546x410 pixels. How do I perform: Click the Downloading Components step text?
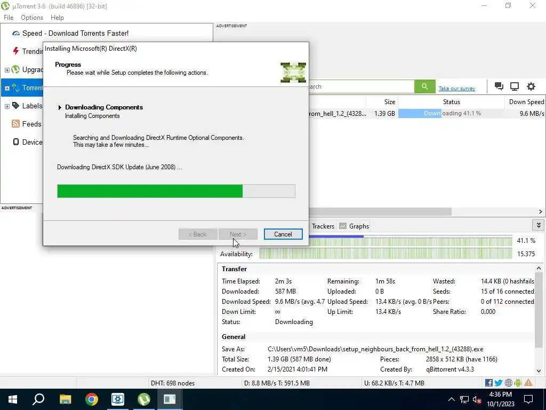(x=104, y=107)
